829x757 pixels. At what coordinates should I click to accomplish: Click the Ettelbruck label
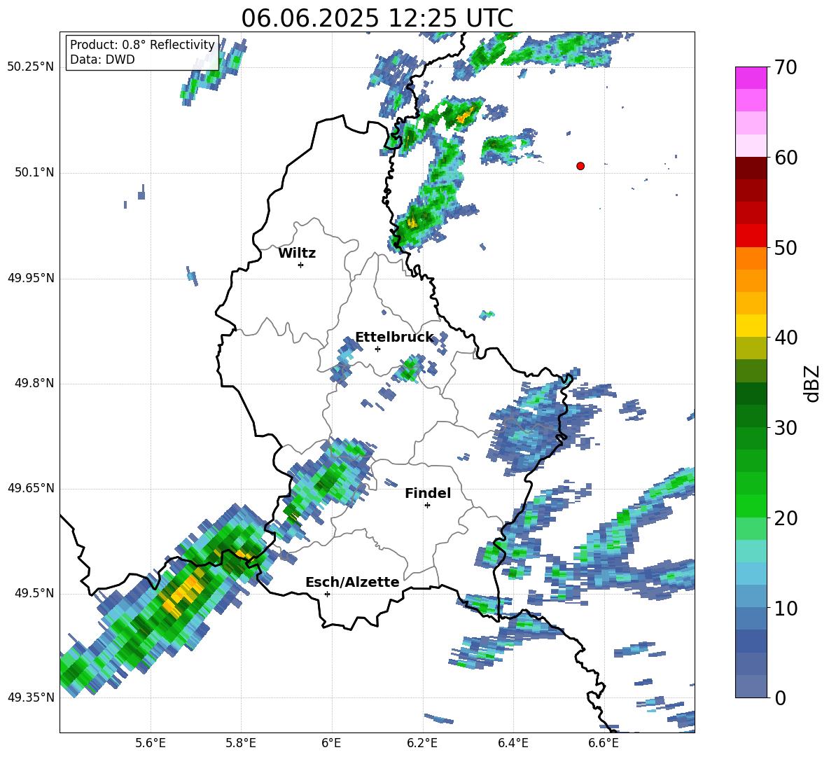click(394, 338)
